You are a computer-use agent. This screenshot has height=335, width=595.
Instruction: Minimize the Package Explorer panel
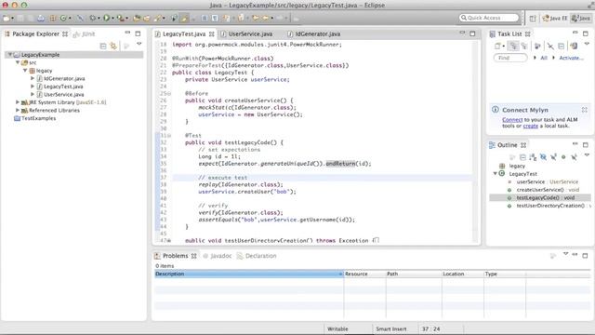tap(127, 33)
